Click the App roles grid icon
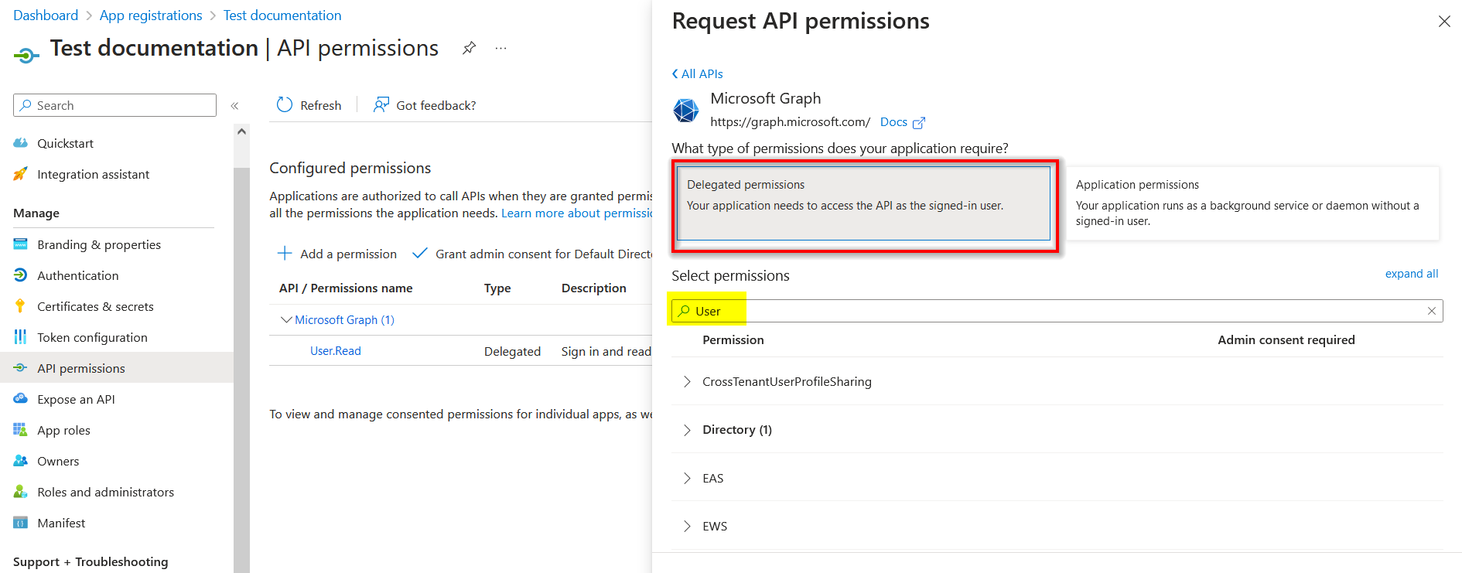Viewport: 1462px width, 573px height. [21, 430]
